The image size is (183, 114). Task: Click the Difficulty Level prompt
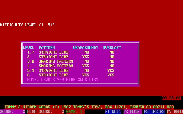click(27, 25)
